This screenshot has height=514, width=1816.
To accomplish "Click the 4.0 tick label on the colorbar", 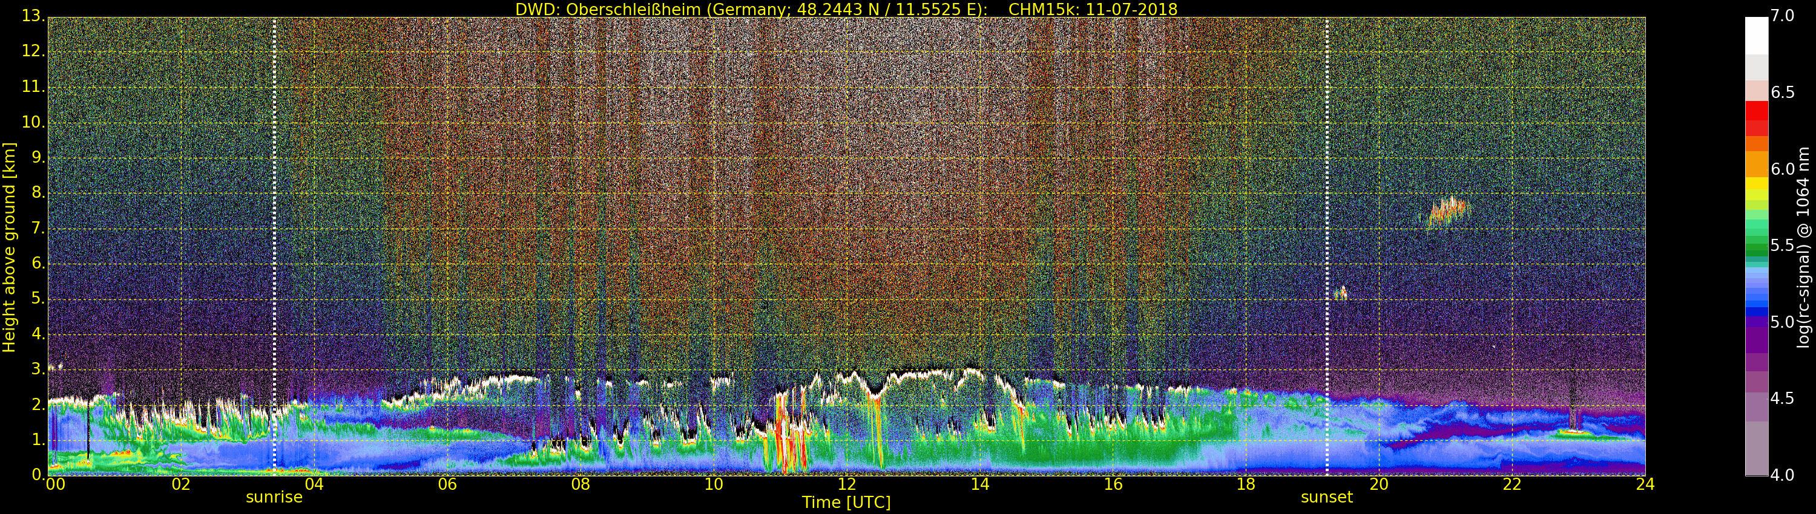I will tap(1782, 475).
